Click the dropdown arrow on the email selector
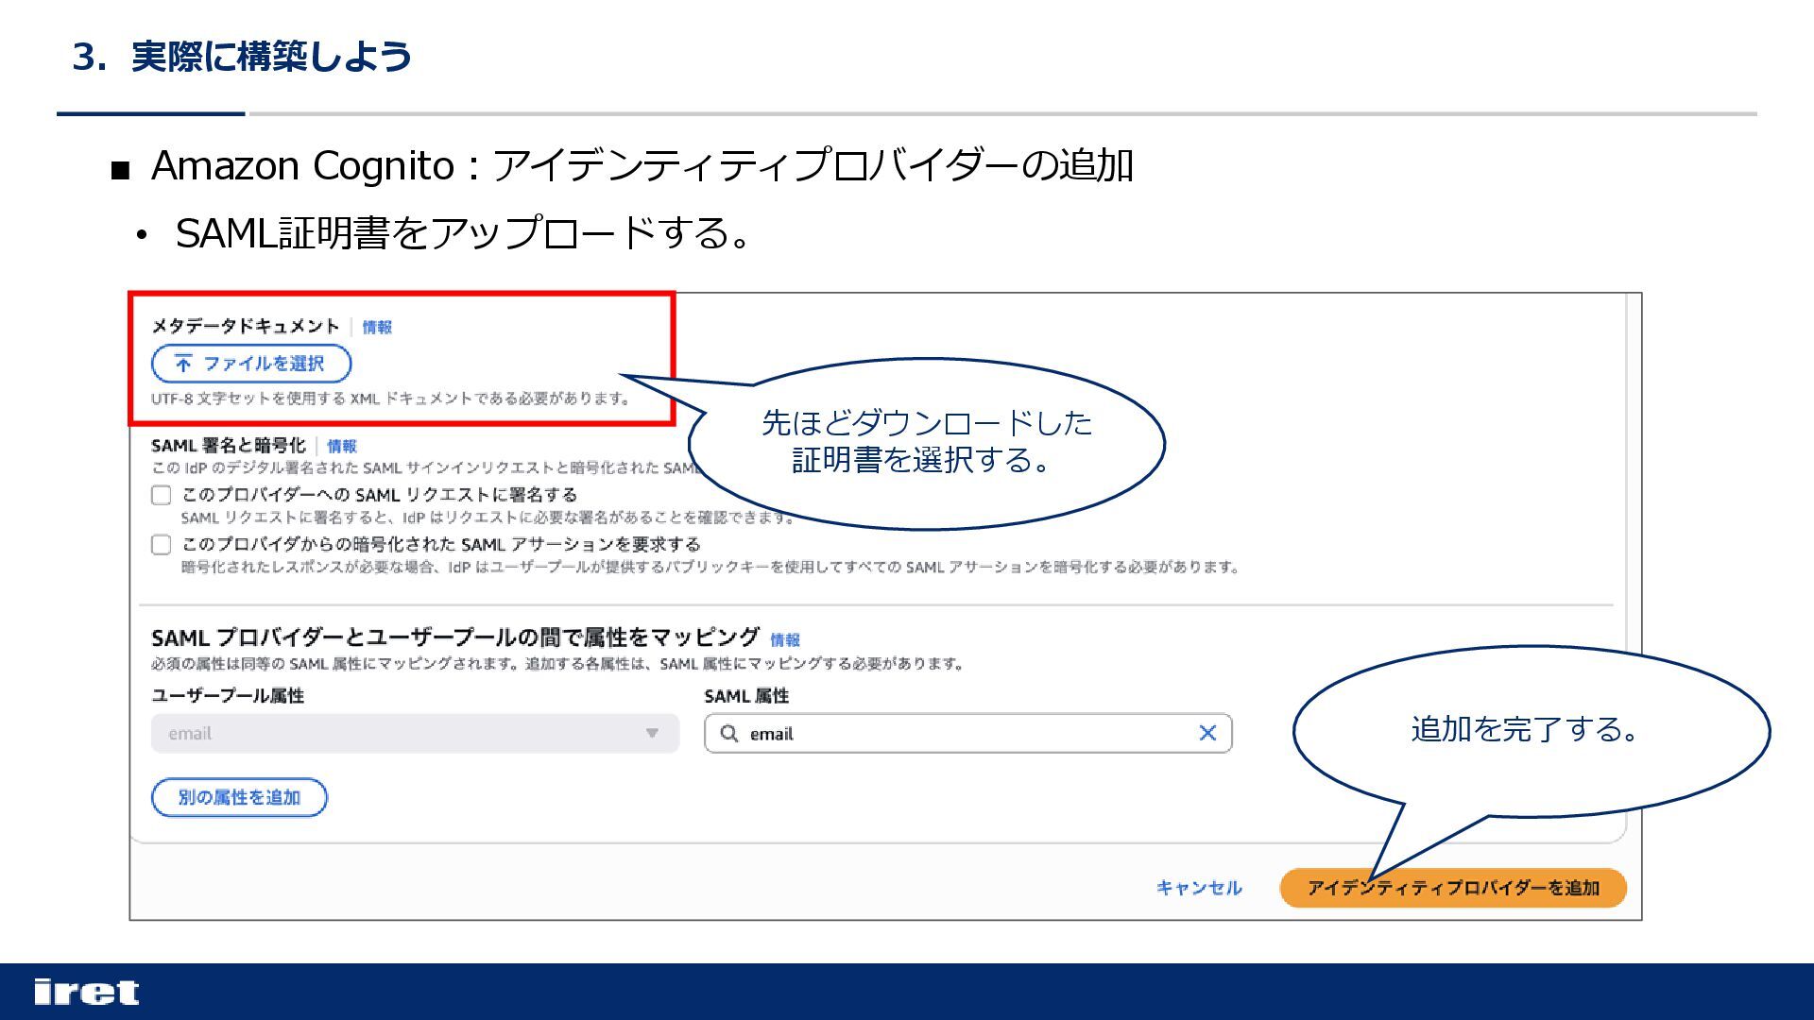The width and height of the screenshot is (1814, 1020). click(651, 734)
